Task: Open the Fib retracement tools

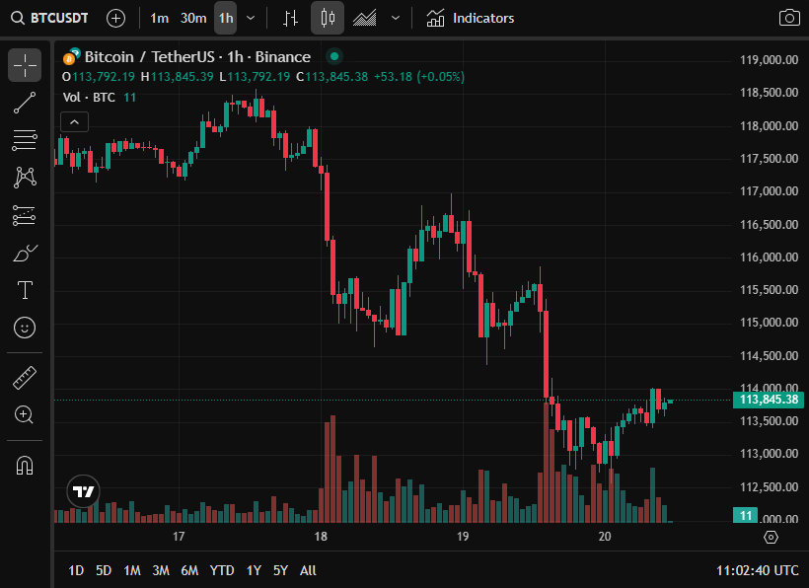Action: point(25,140)
